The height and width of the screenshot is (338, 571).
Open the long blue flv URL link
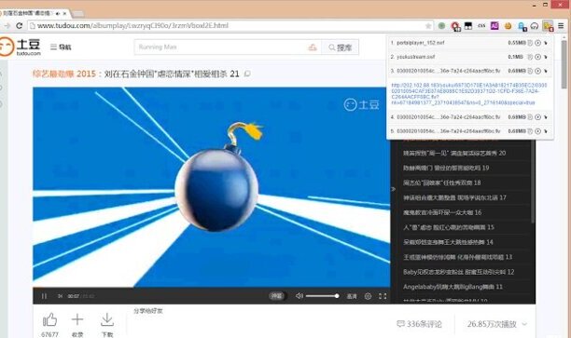tap(469, 94)
